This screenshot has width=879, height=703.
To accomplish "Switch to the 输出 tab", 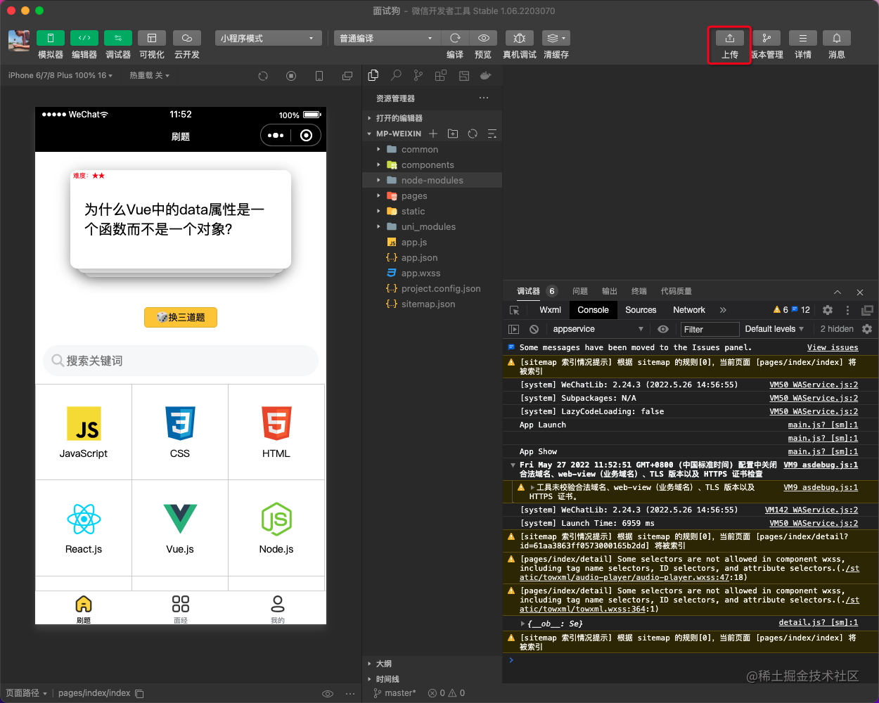I will click(x=610, y=291).
